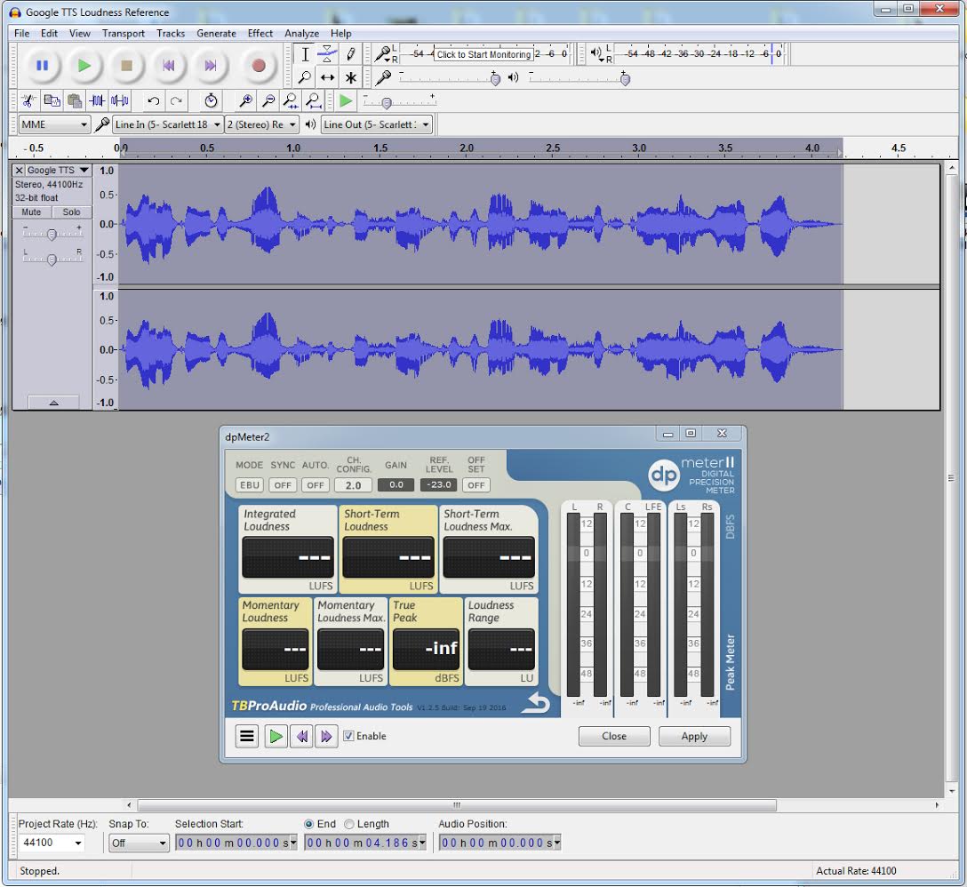This screenshot has height=887, width=967.
Task: Click the Undo arrow icon
Action: click(154, 101)
